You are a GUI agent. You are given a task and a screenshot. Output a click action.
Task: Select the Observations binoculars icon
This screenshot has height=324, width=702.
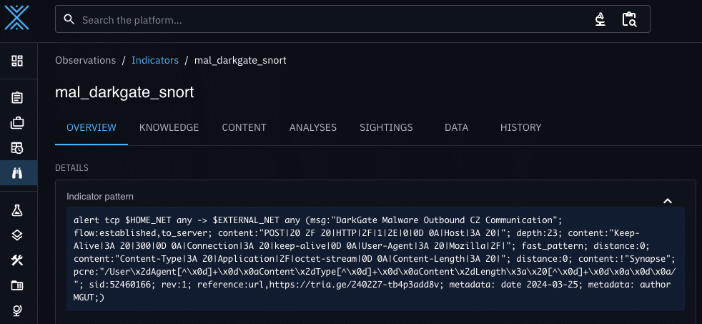tap(17, 172)
